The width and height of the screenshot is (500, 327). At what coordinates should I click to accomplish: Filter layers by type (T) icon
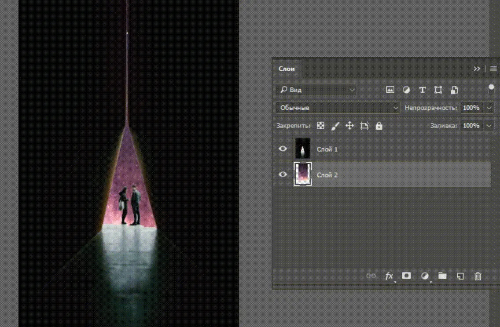click(422, 90)
